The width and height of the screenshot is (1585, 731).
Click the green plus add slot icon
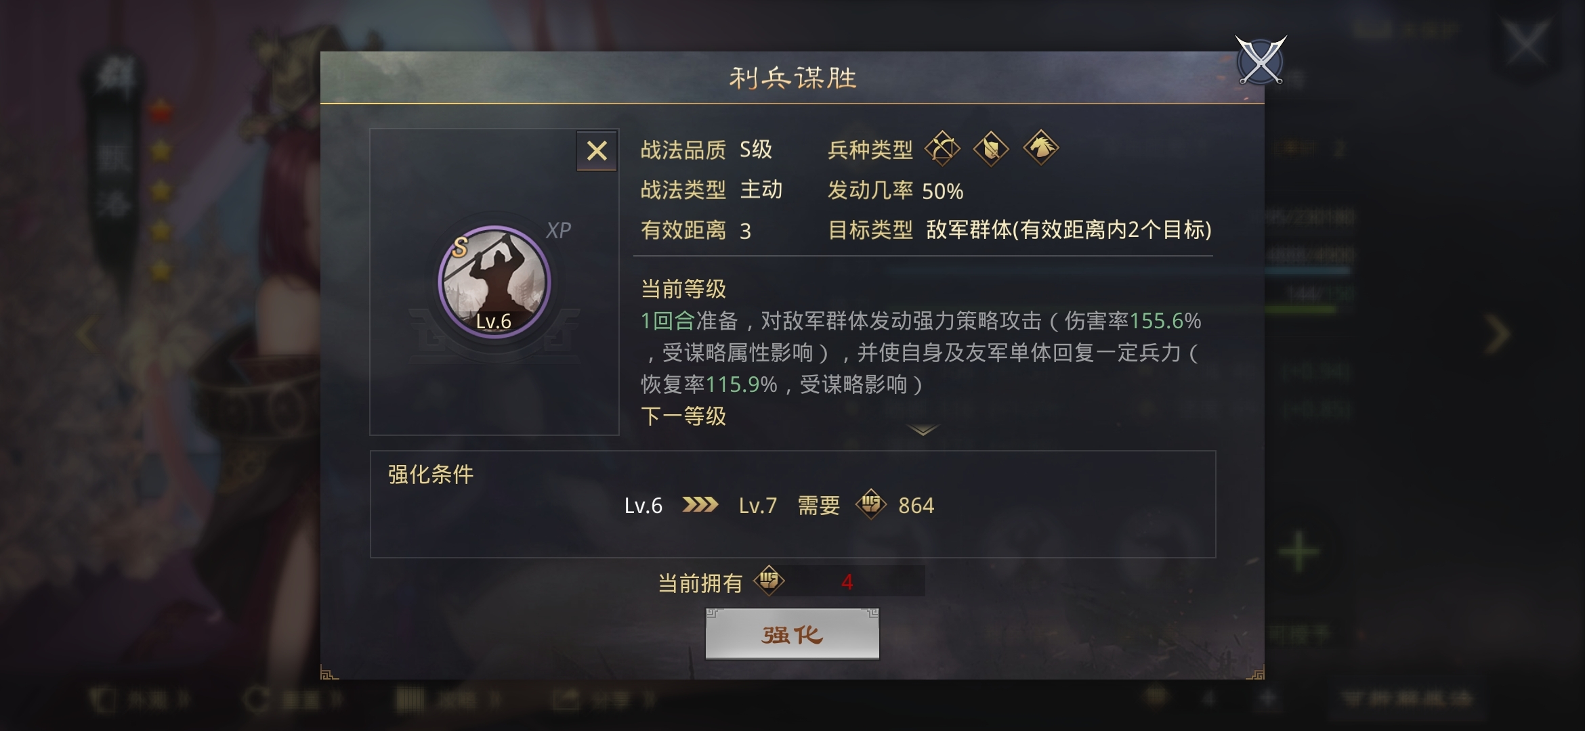1298,552
